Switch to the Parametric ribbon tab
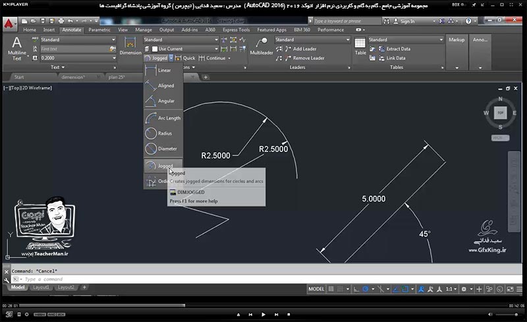527x322 pixels. coord(99,30)
